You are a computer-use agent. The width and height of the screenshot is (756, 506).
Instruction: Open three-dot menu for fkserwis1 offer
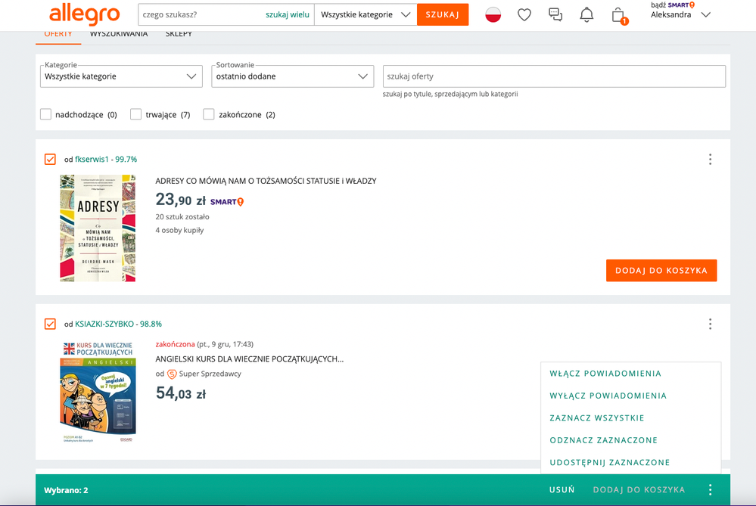[710, 159]
